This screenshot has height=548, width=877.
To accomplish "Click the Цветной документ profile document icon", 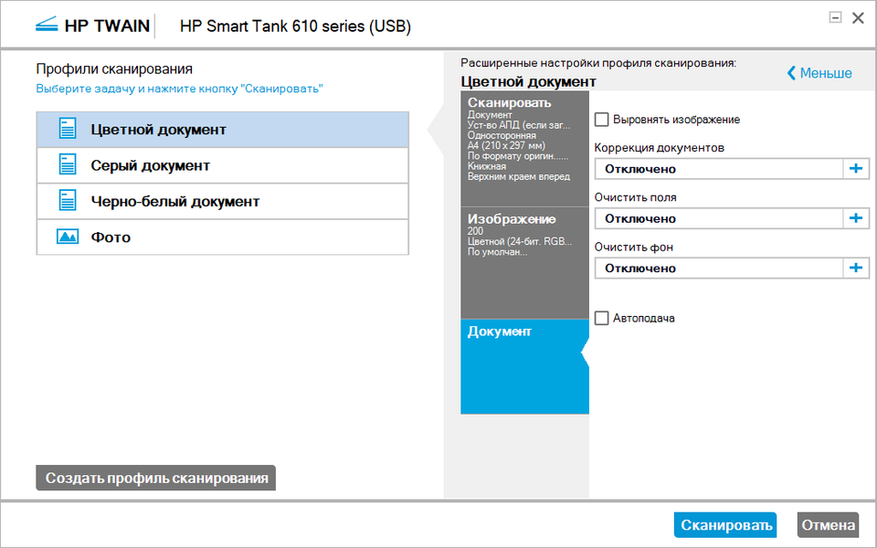I will [x=68, y=129].
